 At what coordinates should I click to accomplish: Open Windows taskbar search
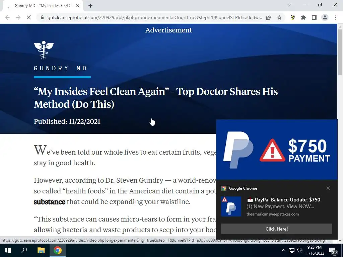pyautogui.click(x=24, y=250)
